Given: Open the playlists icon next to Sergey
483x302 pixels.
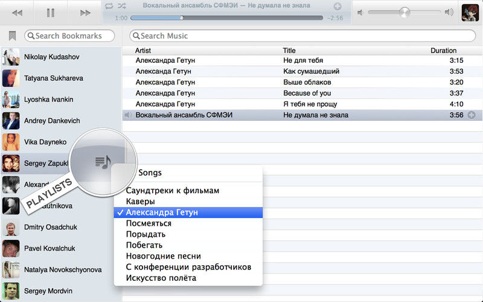Looking at the screenshot, I should pos(103,162).
